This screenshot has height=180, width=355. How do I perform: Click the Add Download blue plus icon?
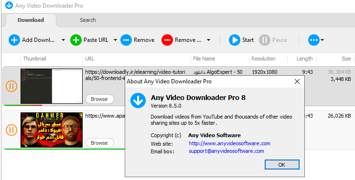click(x=14, y=40)
